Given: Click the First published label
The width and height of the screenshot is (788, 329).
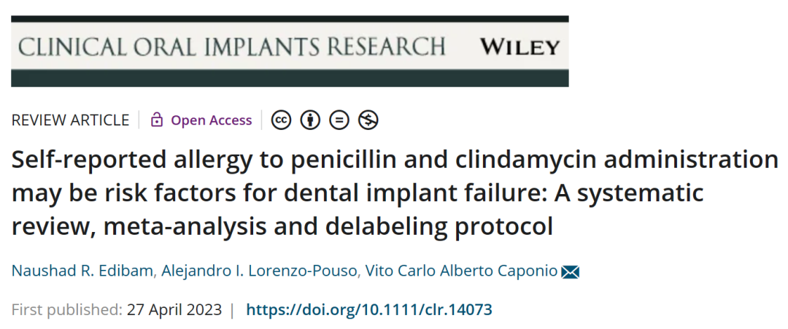Looking at the screenshot, I should tap(67, 309).
